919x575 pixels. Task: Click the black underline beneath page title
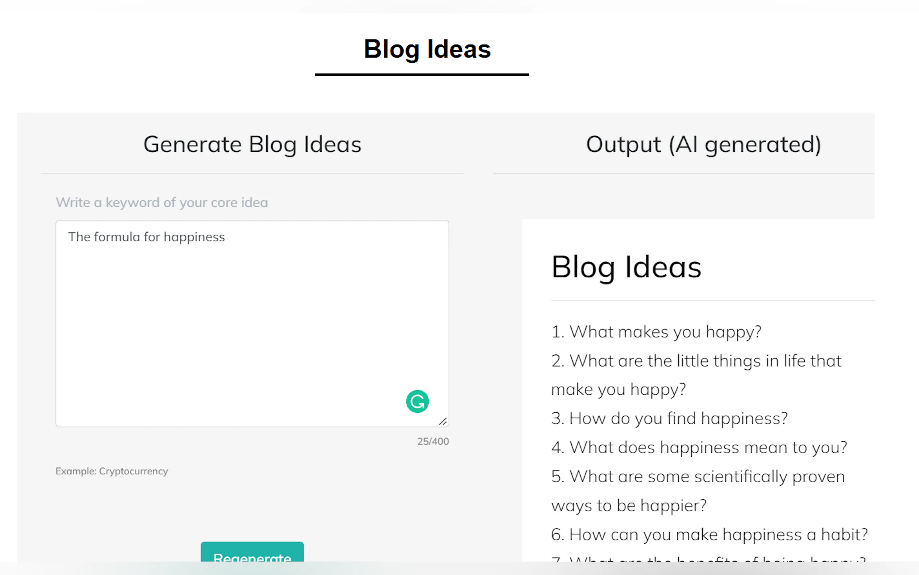pos(422,75)
